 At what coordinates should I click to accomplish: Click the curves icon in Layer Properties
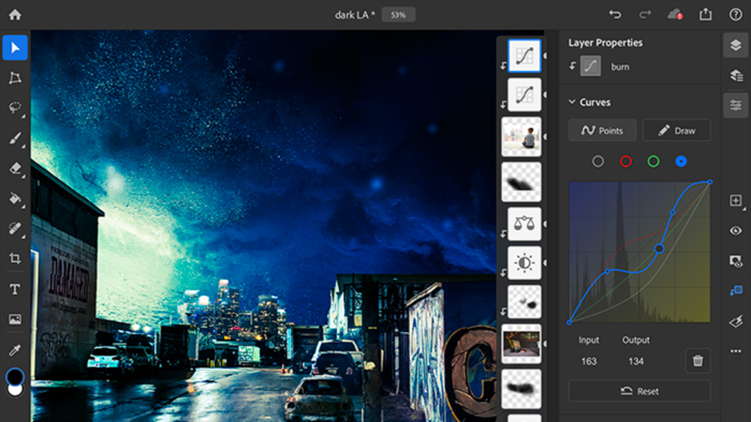click(590, 66)
